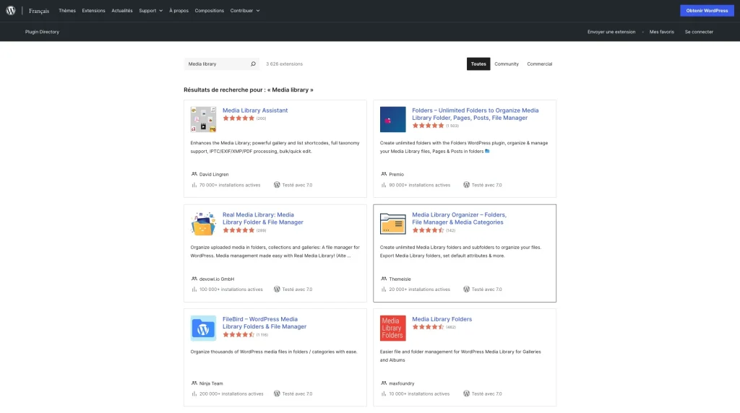The width and height of the screenshot is (740, 413).
Task: Open Media Library Organizer title link
Action: (x=459, y=218)
